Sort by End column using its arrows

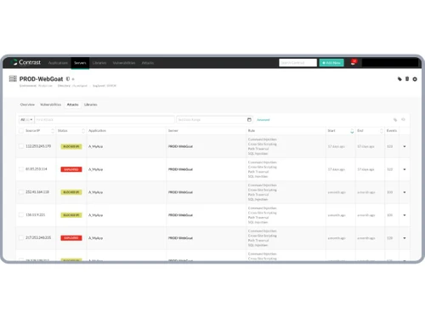[x=382, y=131]
